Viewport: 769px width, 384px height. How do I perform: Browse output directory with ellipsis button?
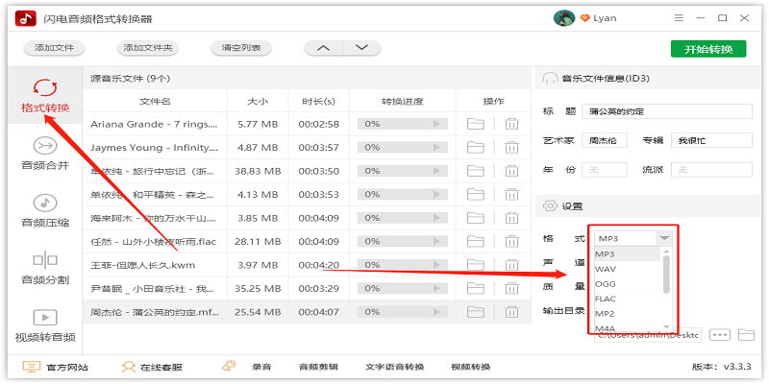[x=720, y=335]
